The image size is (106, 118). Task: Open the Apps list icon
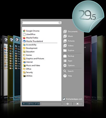point(65,61)
